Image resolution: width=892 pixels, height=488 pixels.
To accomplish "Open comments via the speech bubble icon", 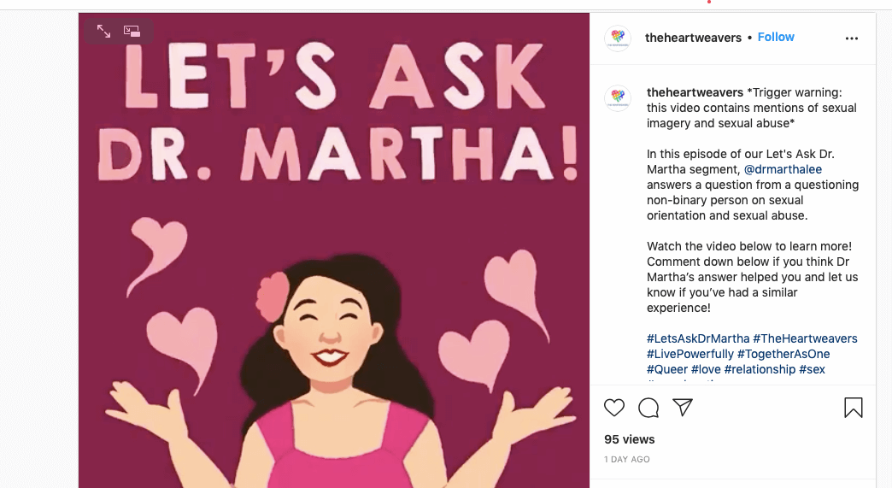I will pyautogui.click(x=648, y=408).
